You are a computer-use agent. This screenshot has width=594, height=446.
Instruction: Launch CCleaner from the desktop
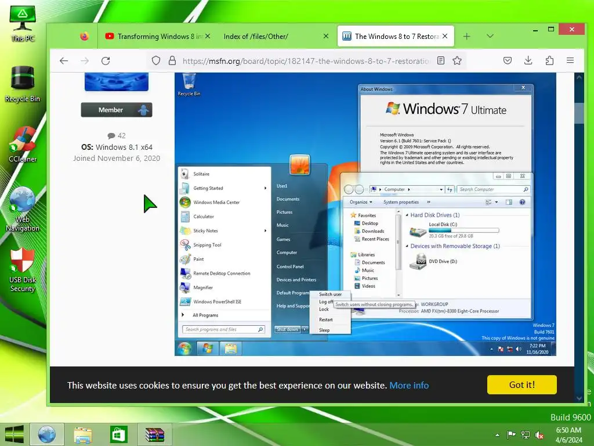pyautogui.click(x=23, y=145)
